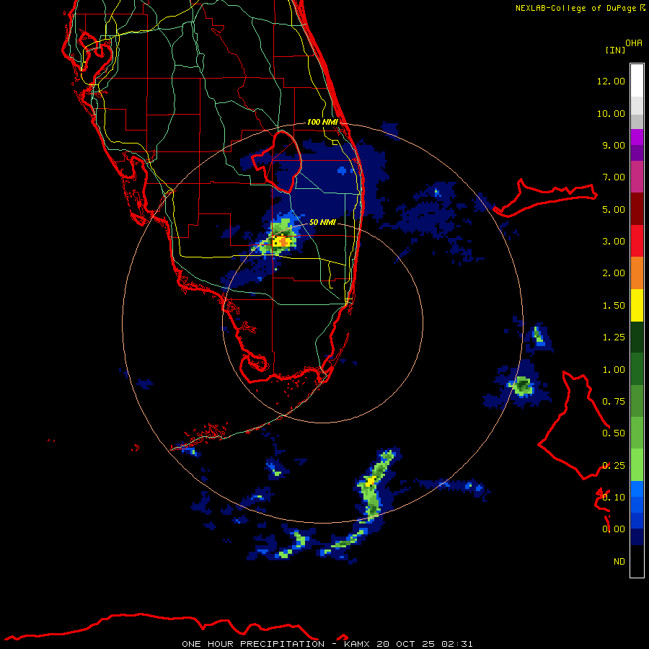
Task: Click Lake Okeechobee red outline on map
Action: point(276,162)
